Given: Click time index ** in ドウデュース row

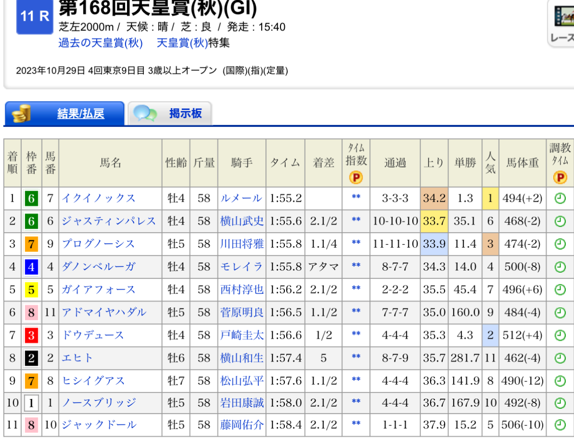Looking at the screenshot, I should click(x=356, y=333).
